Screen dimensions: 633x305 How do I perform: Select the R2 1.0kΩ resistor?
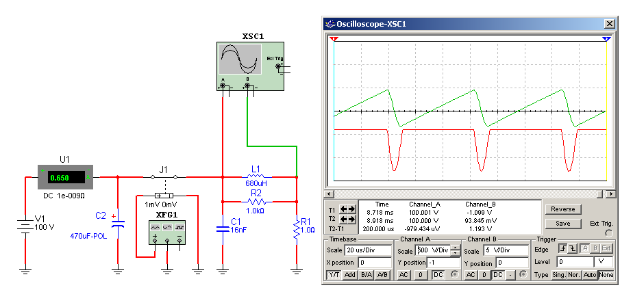tap(255, 202)
